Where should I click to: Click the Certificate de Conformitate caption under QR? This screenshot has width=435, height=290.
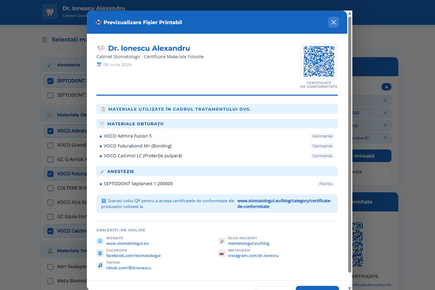pyautogui.click(x=319, y=85)
